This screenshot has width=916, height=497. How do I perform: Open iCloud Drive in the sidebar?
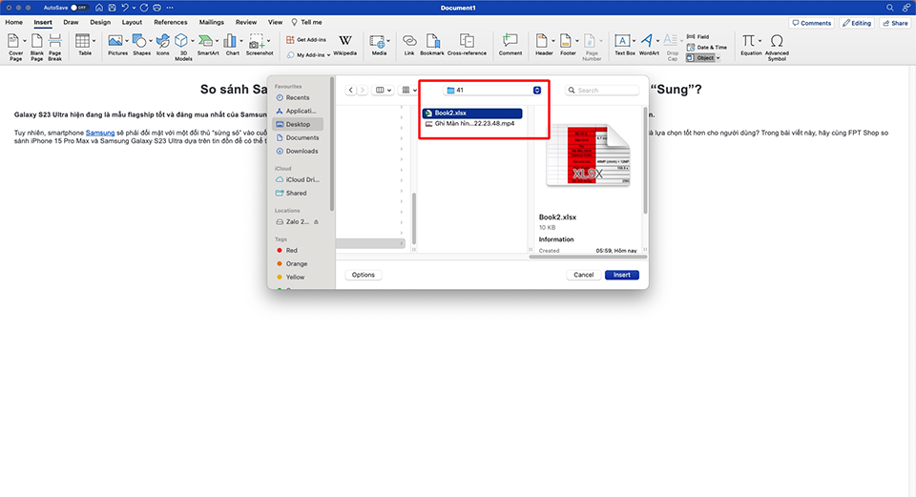(302, 179)
